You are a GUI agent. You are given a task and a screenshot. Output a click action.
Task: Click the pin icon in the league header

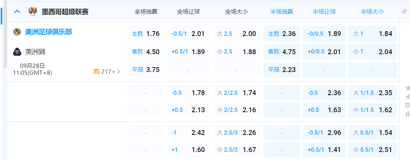pyautogui.click(x=404, y=12)
